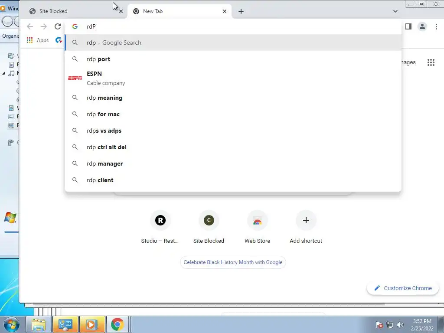
Task: Switch to the New Tab tab
Action: (x=180, y=11)
